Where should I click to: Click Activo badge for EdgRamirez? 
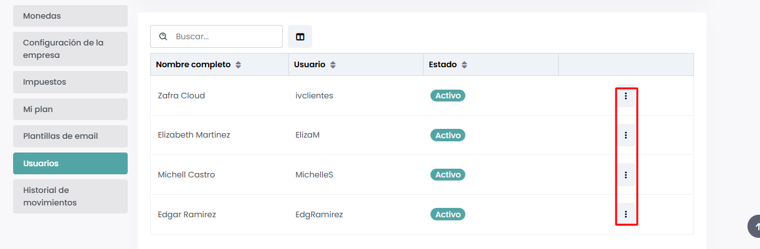(x=447, y=214)
